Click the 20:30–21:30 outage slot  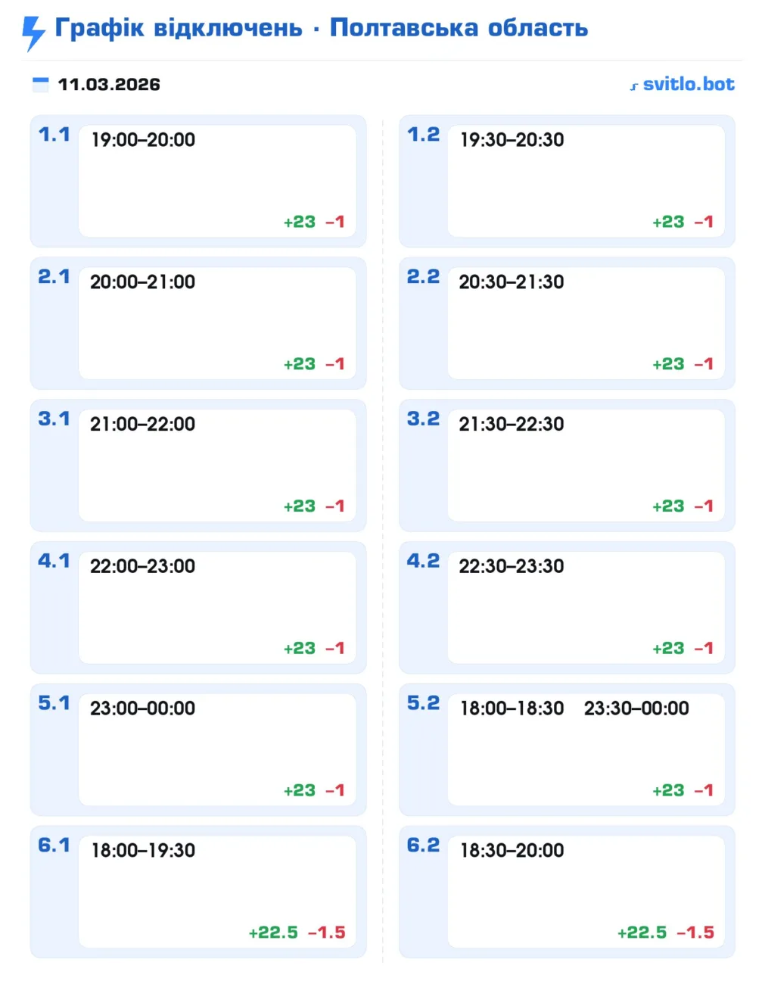click(x=512, y=282)
